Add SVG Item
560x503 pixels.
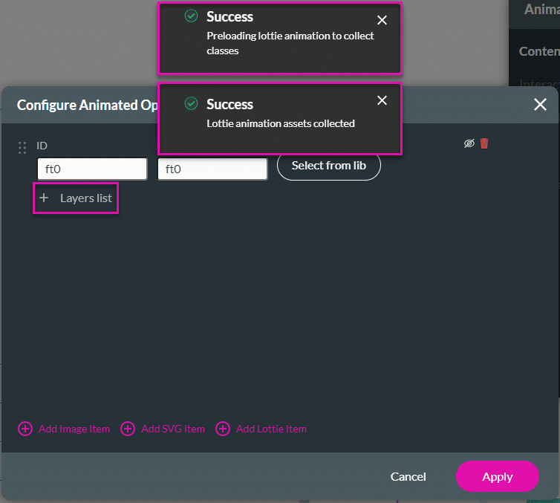[163, 429]
